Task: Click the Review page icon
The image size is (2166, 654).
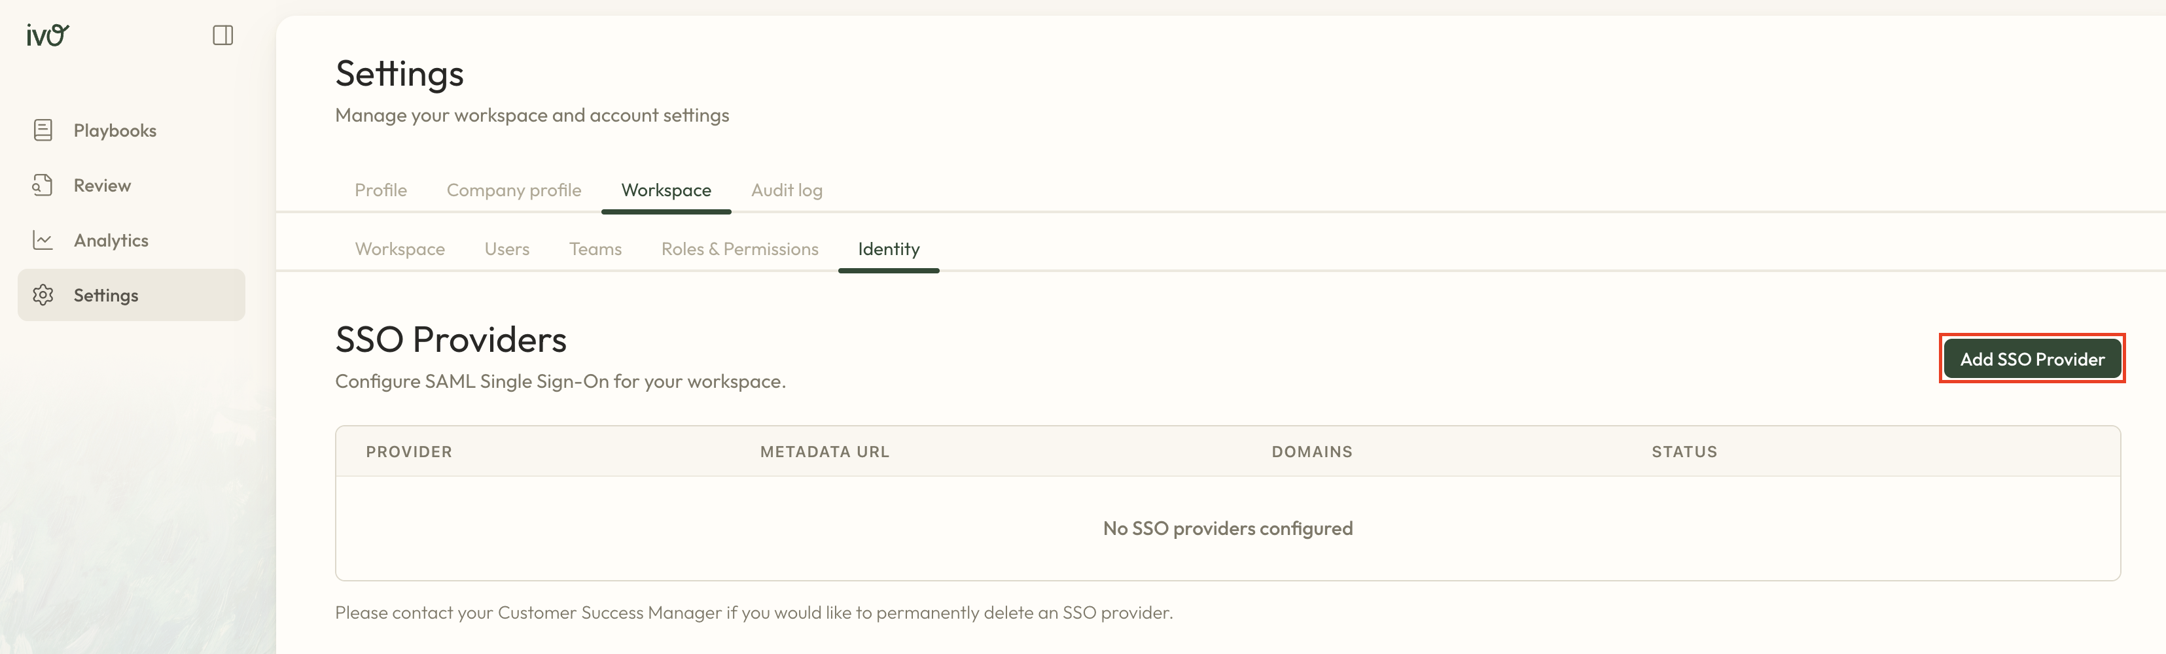Action: click(x=43, y=185)
